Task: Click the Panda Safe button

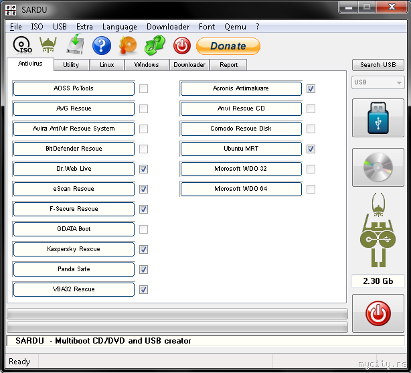Action: [74, 269]
